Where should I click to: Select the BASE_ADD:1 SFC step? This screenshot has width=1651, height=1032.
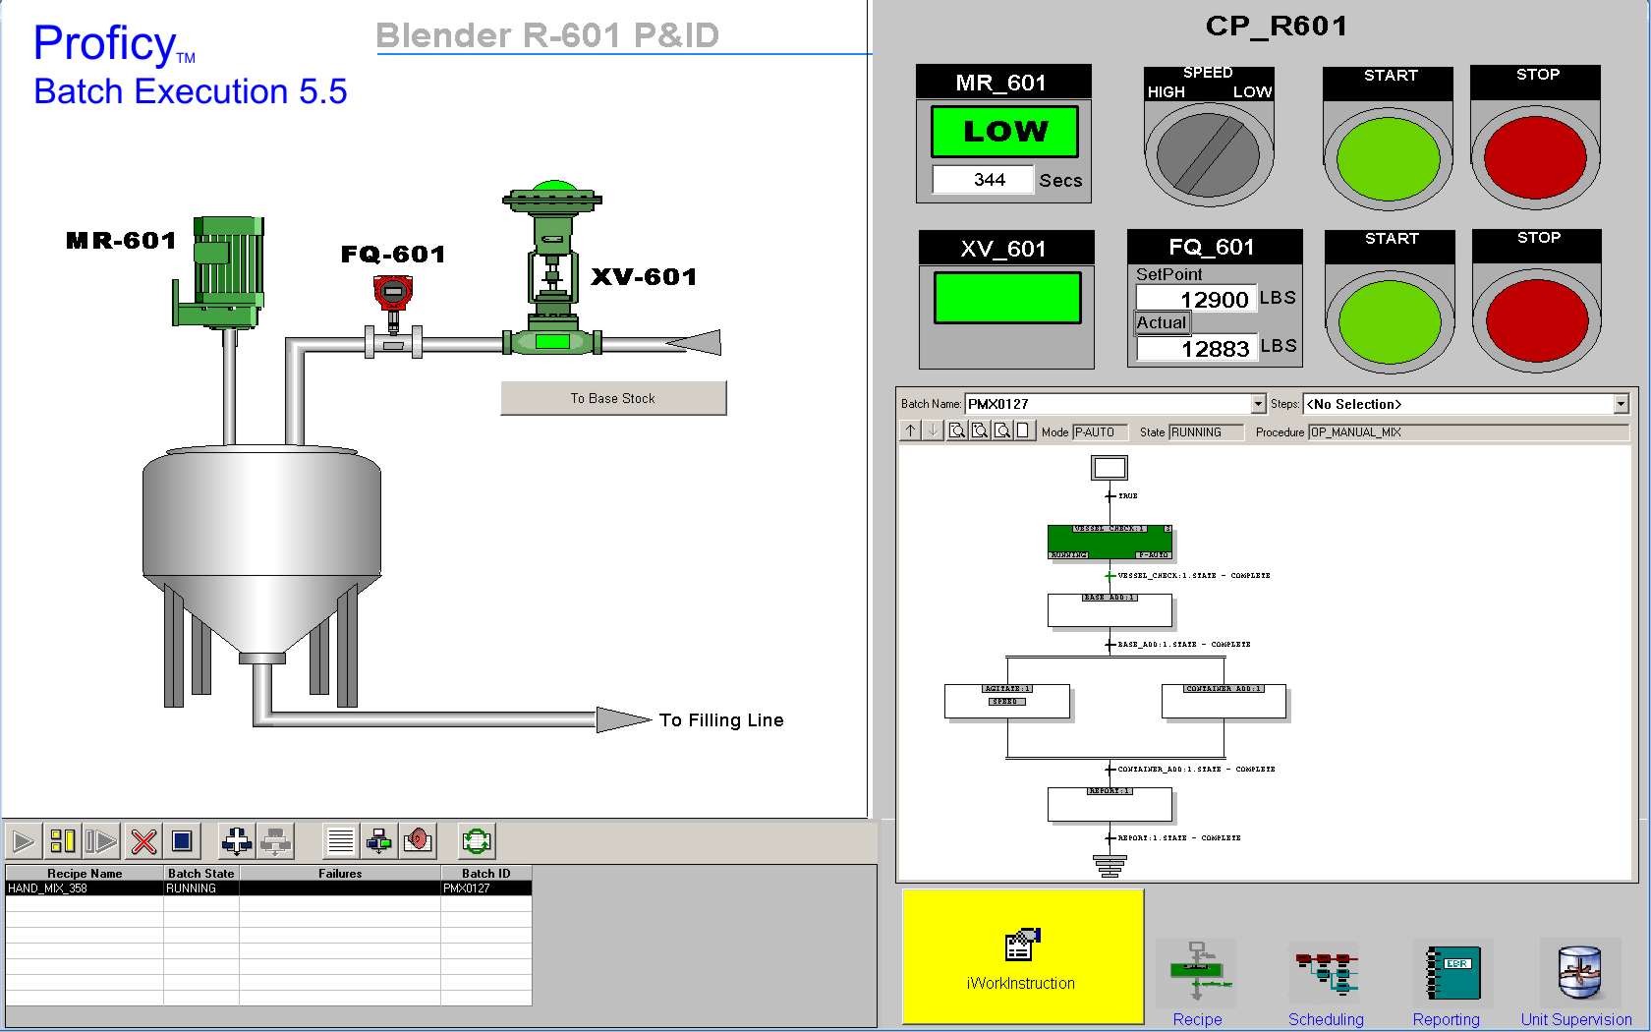(x=1110, y=609)
